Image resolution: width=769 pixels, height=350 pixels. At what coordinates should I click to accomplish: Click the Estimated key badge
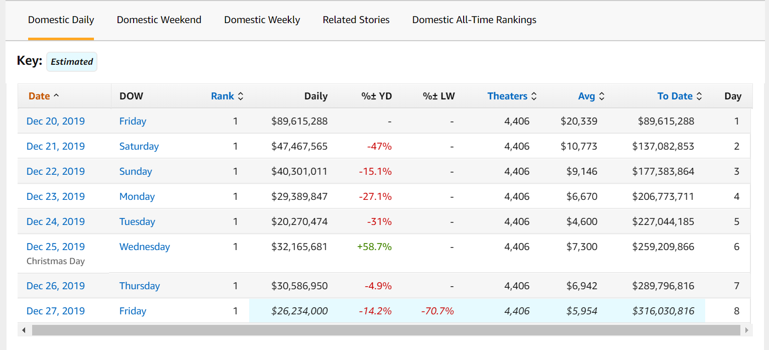click(72, 62)
